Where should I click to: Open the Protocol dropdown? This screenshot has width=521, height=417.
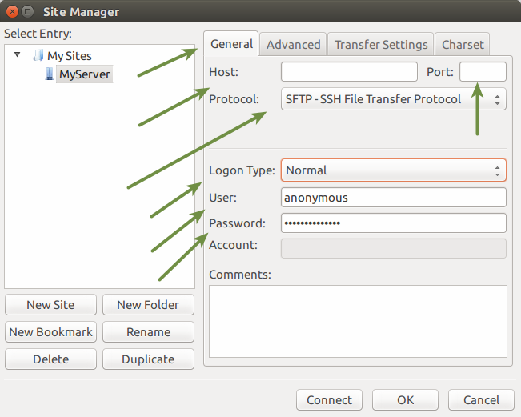click(x=393, y=99)
